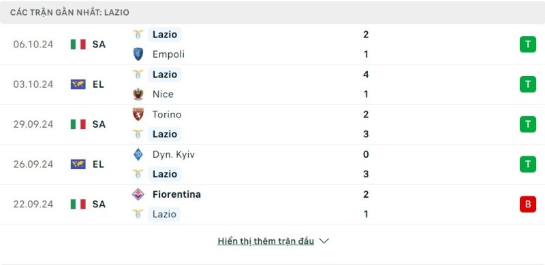The height and width of the screenshot is (265, 545).
Task: Click the EL league label on 26.09.24
Action: coord(98,164)
